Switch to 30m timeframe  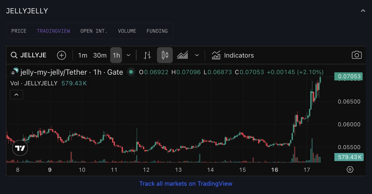tap(100, 55)
